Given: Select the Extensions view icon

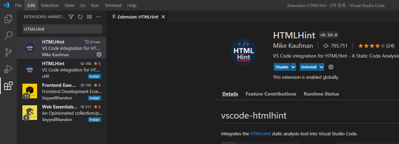Looking at the screenshot, I should tap(8, 86).
